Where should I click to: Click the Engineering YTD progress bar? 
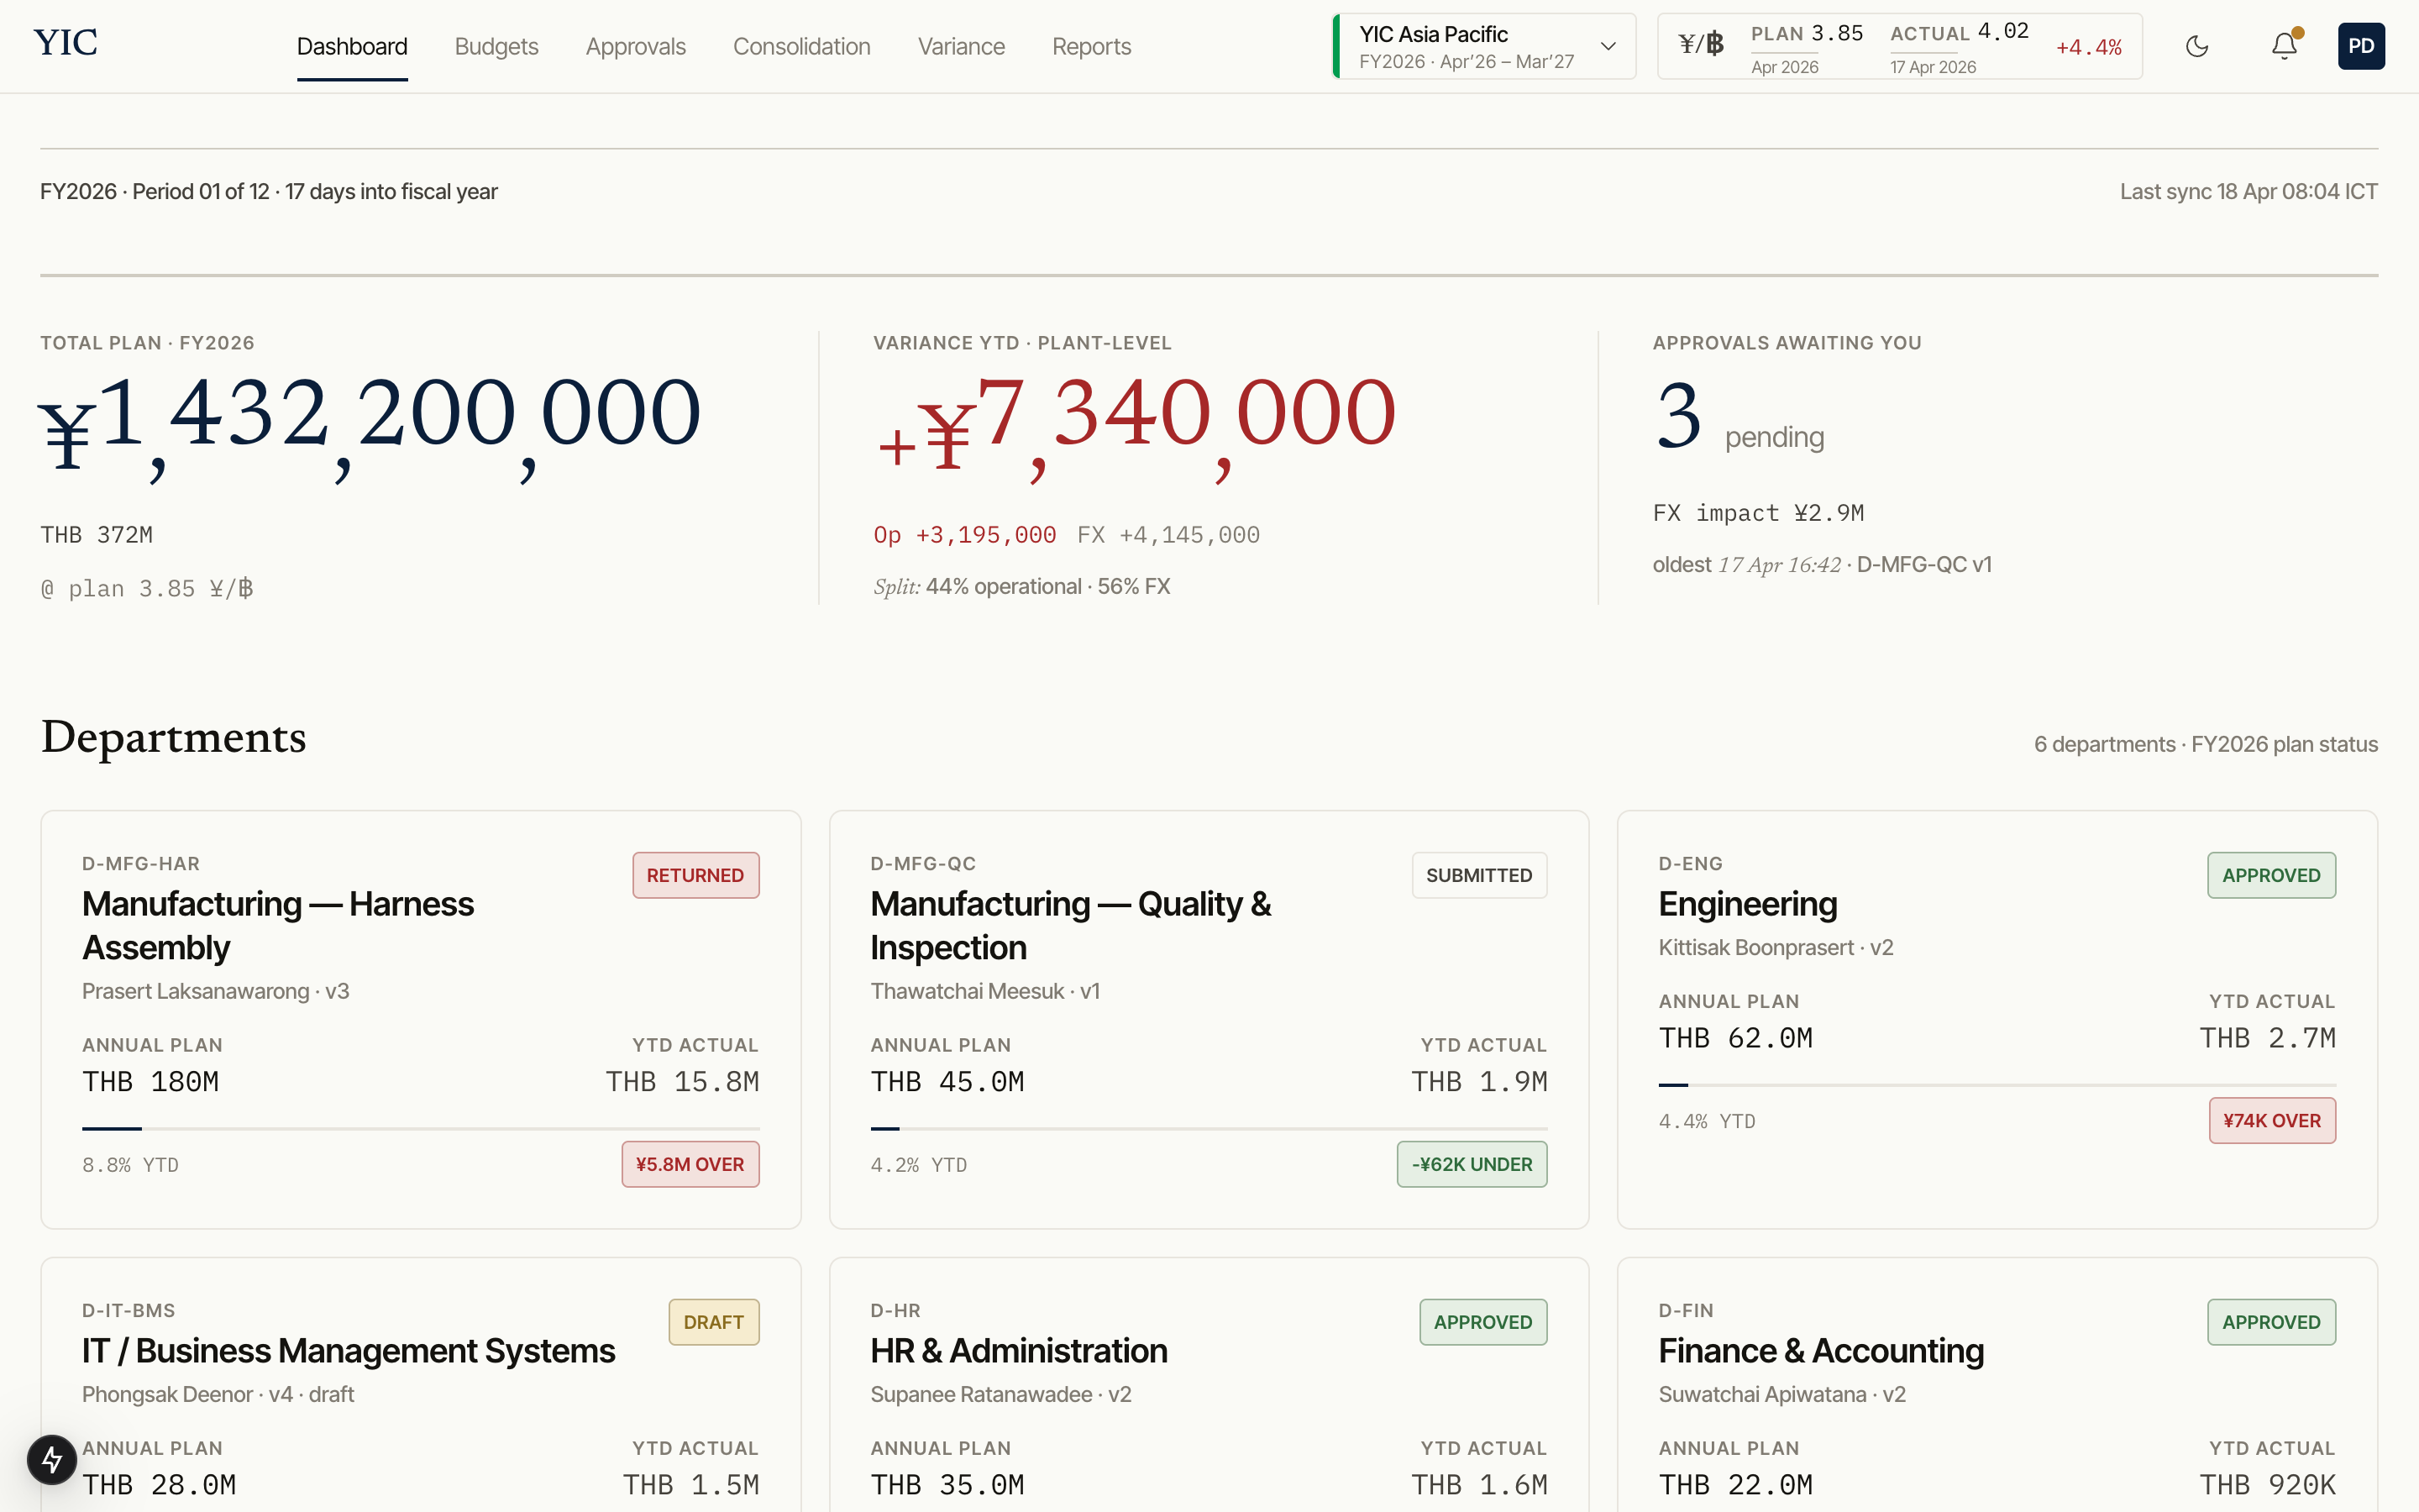(x=1997, y=1084)
